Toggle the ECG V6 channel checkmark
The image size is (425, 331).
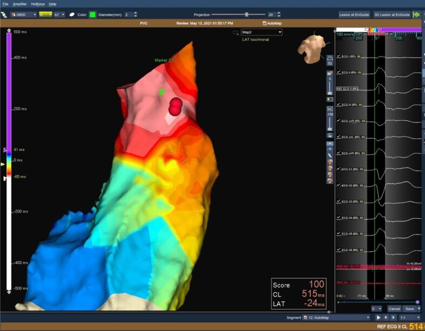click(339, 250)
